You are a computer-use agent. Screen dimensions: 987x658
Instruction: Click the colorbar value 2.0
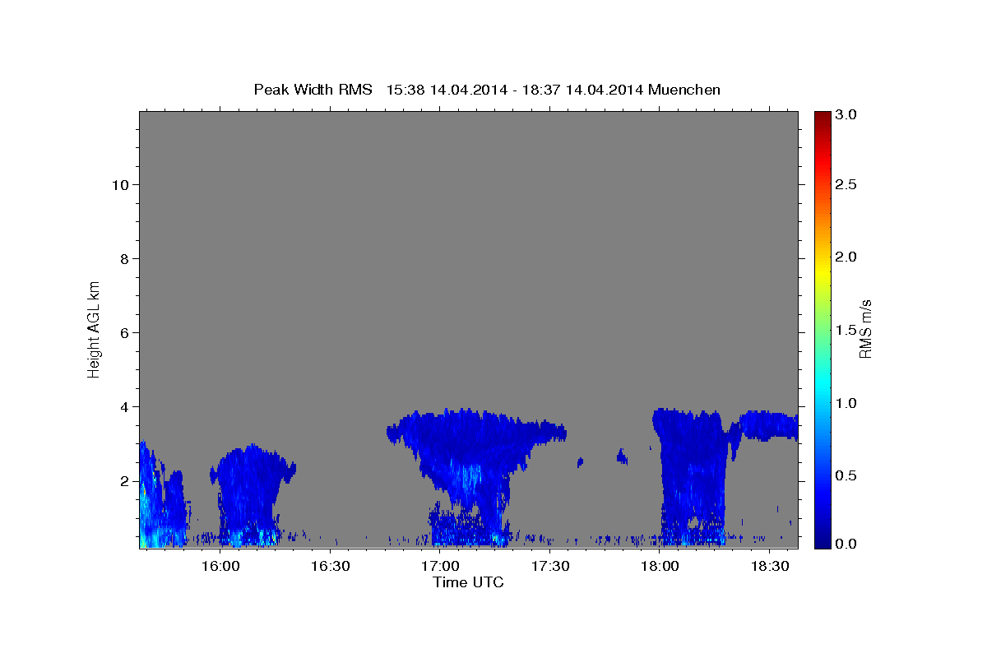[x=847, y=257]
